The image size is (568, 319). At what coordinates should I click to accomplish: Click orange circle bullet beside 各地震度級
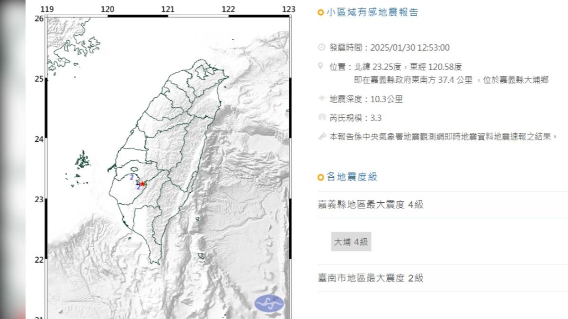tap(321, 177)
